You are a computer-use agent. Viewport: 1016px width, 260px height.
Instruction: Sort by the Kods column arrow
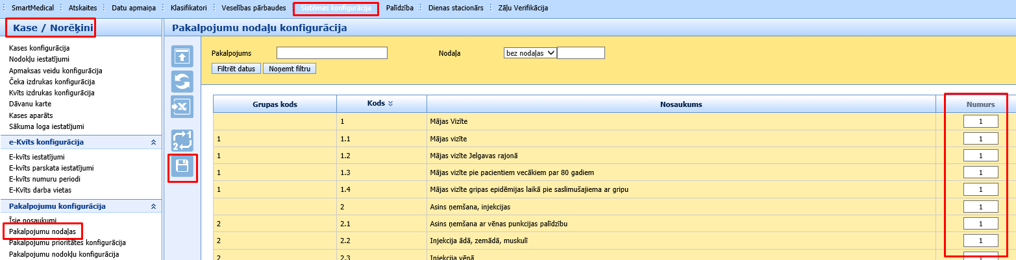[x=390, y=104]
